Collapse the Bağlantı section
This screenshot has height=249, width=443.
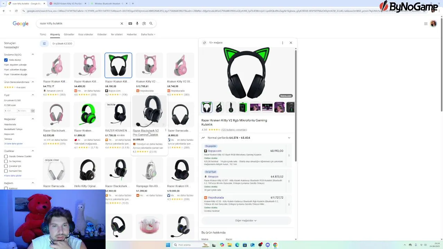coord(33,183)
